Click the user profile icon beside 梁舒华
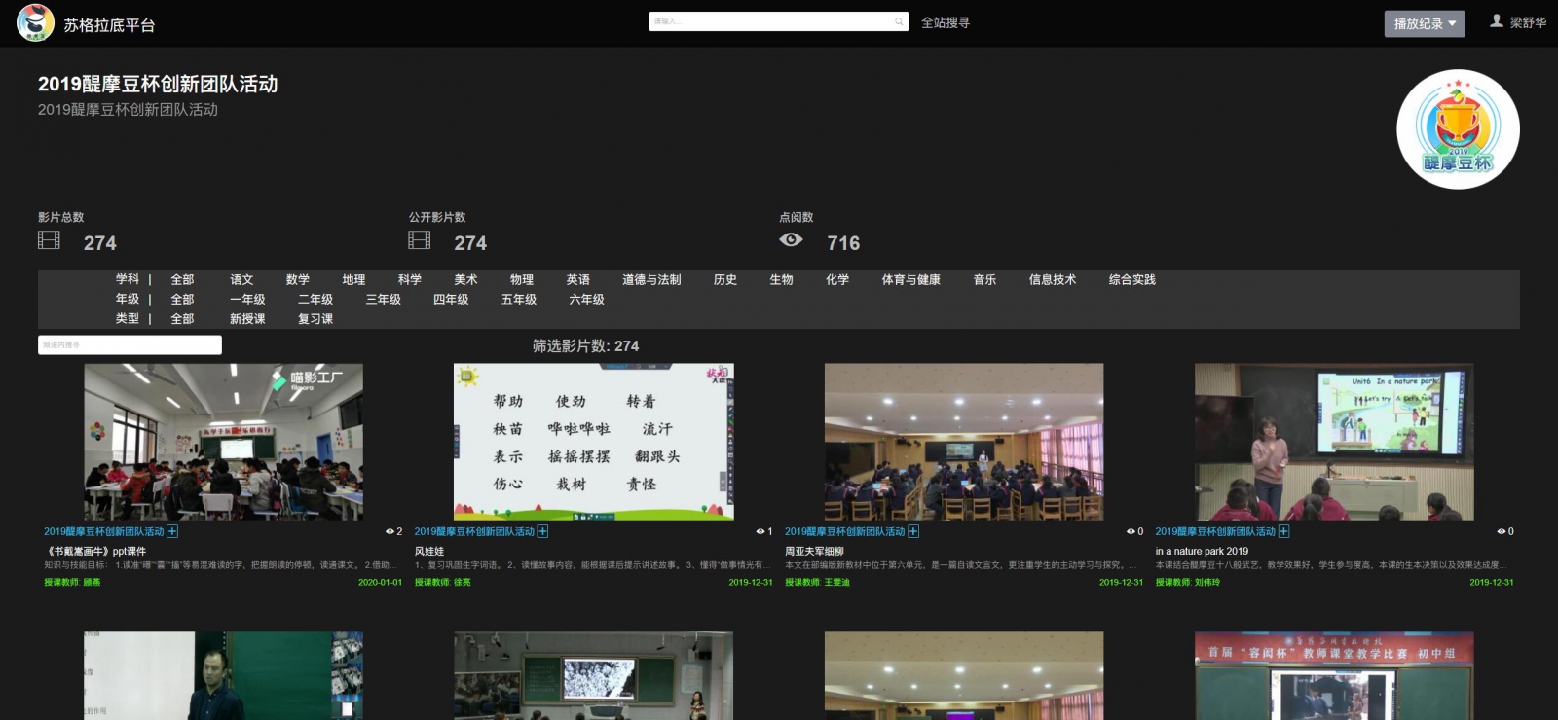The width and height of the screenshot is (1558, 720). [x=1497, y=20]
